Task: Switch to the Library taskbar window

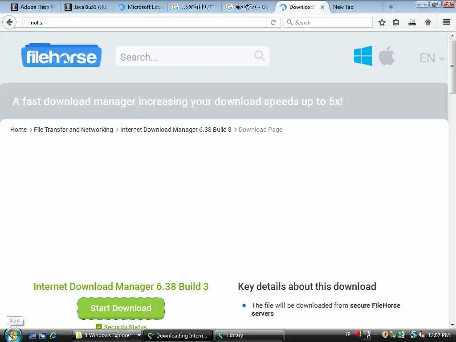Action: 249,336
